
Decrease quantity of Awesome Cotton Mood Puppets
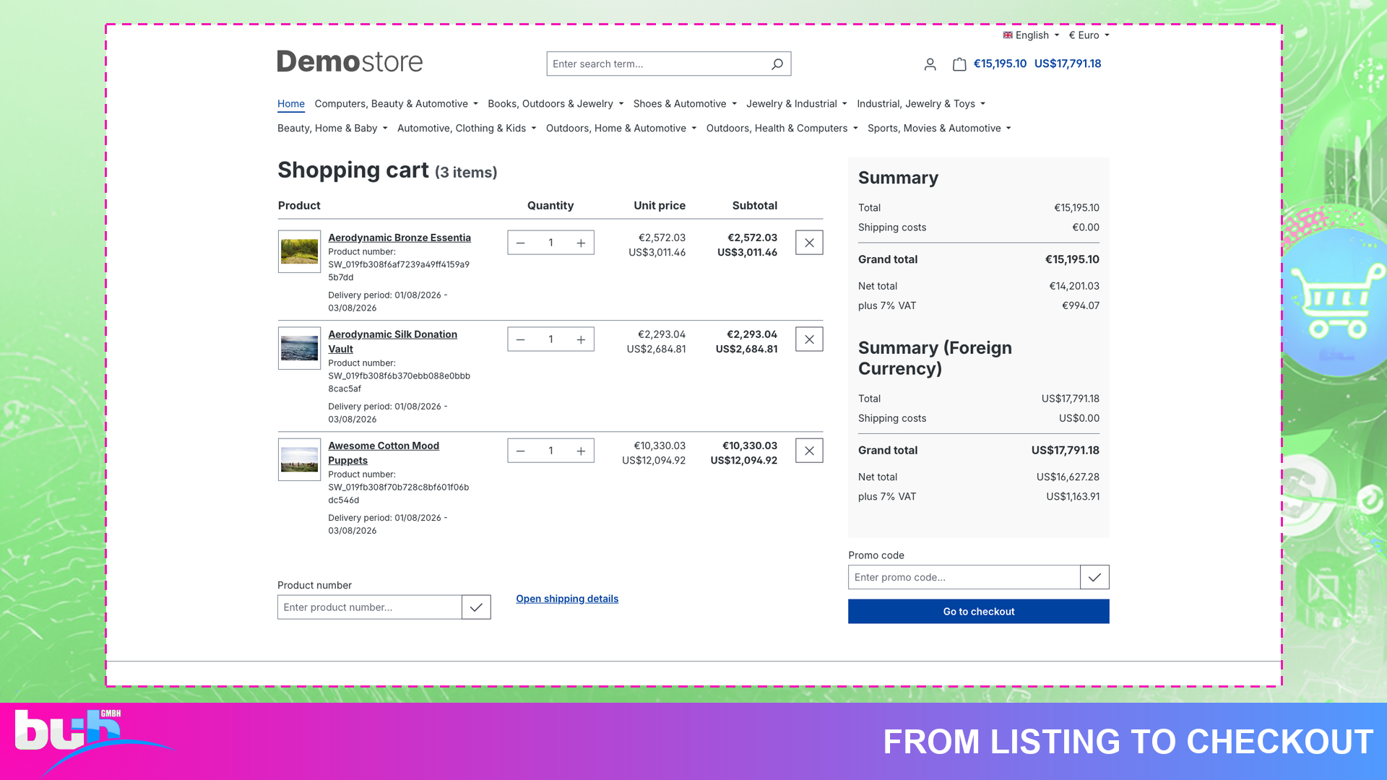click(520, 451)
